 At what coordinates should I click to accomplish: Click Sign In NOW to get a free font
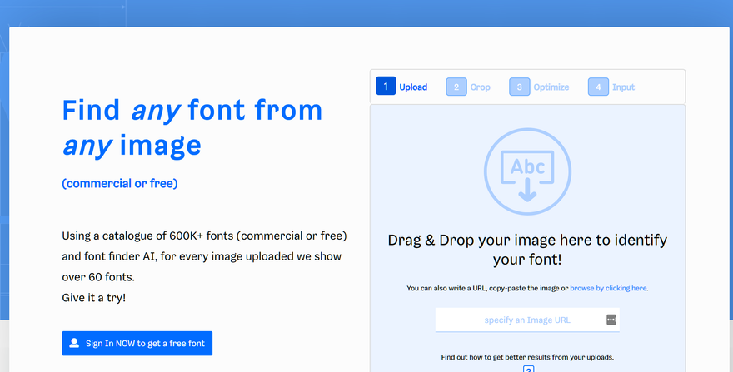click(x=137, y=343)
